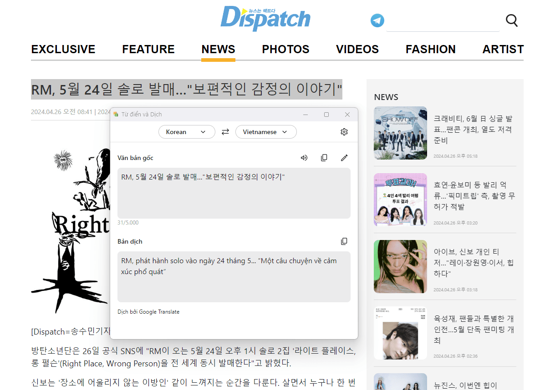The height and width of the screenshot is (390, 550).
Task: Click the CRAVITY Show Off thumbnail
Action: point(400,133)
